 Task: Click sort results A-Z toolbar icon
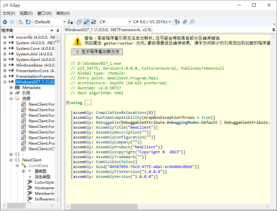point(177,22)
